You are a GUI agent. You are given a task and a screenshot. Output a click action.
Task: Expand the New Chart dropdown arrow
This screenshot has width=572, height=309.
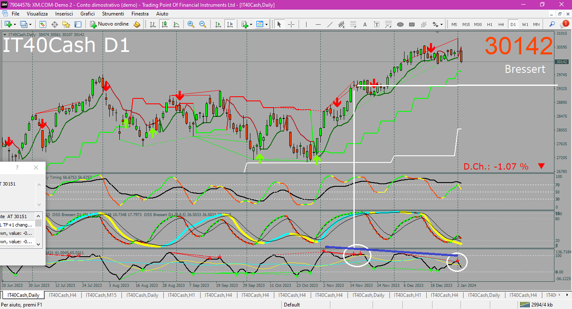(x=14, y=24)
